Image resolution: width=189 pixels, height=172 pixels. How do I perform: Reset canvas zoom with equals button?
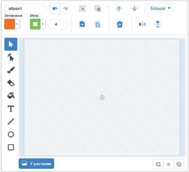click(168, 164)
